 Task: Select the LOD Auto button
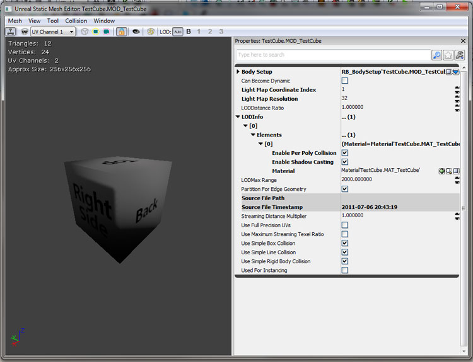(x=178, y=31)
